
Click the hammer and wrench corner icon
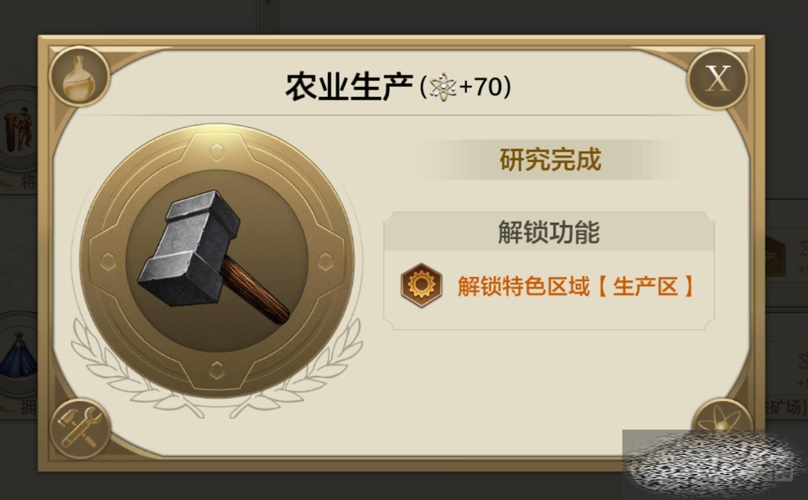pyautogui.click(x=79, y=428)
